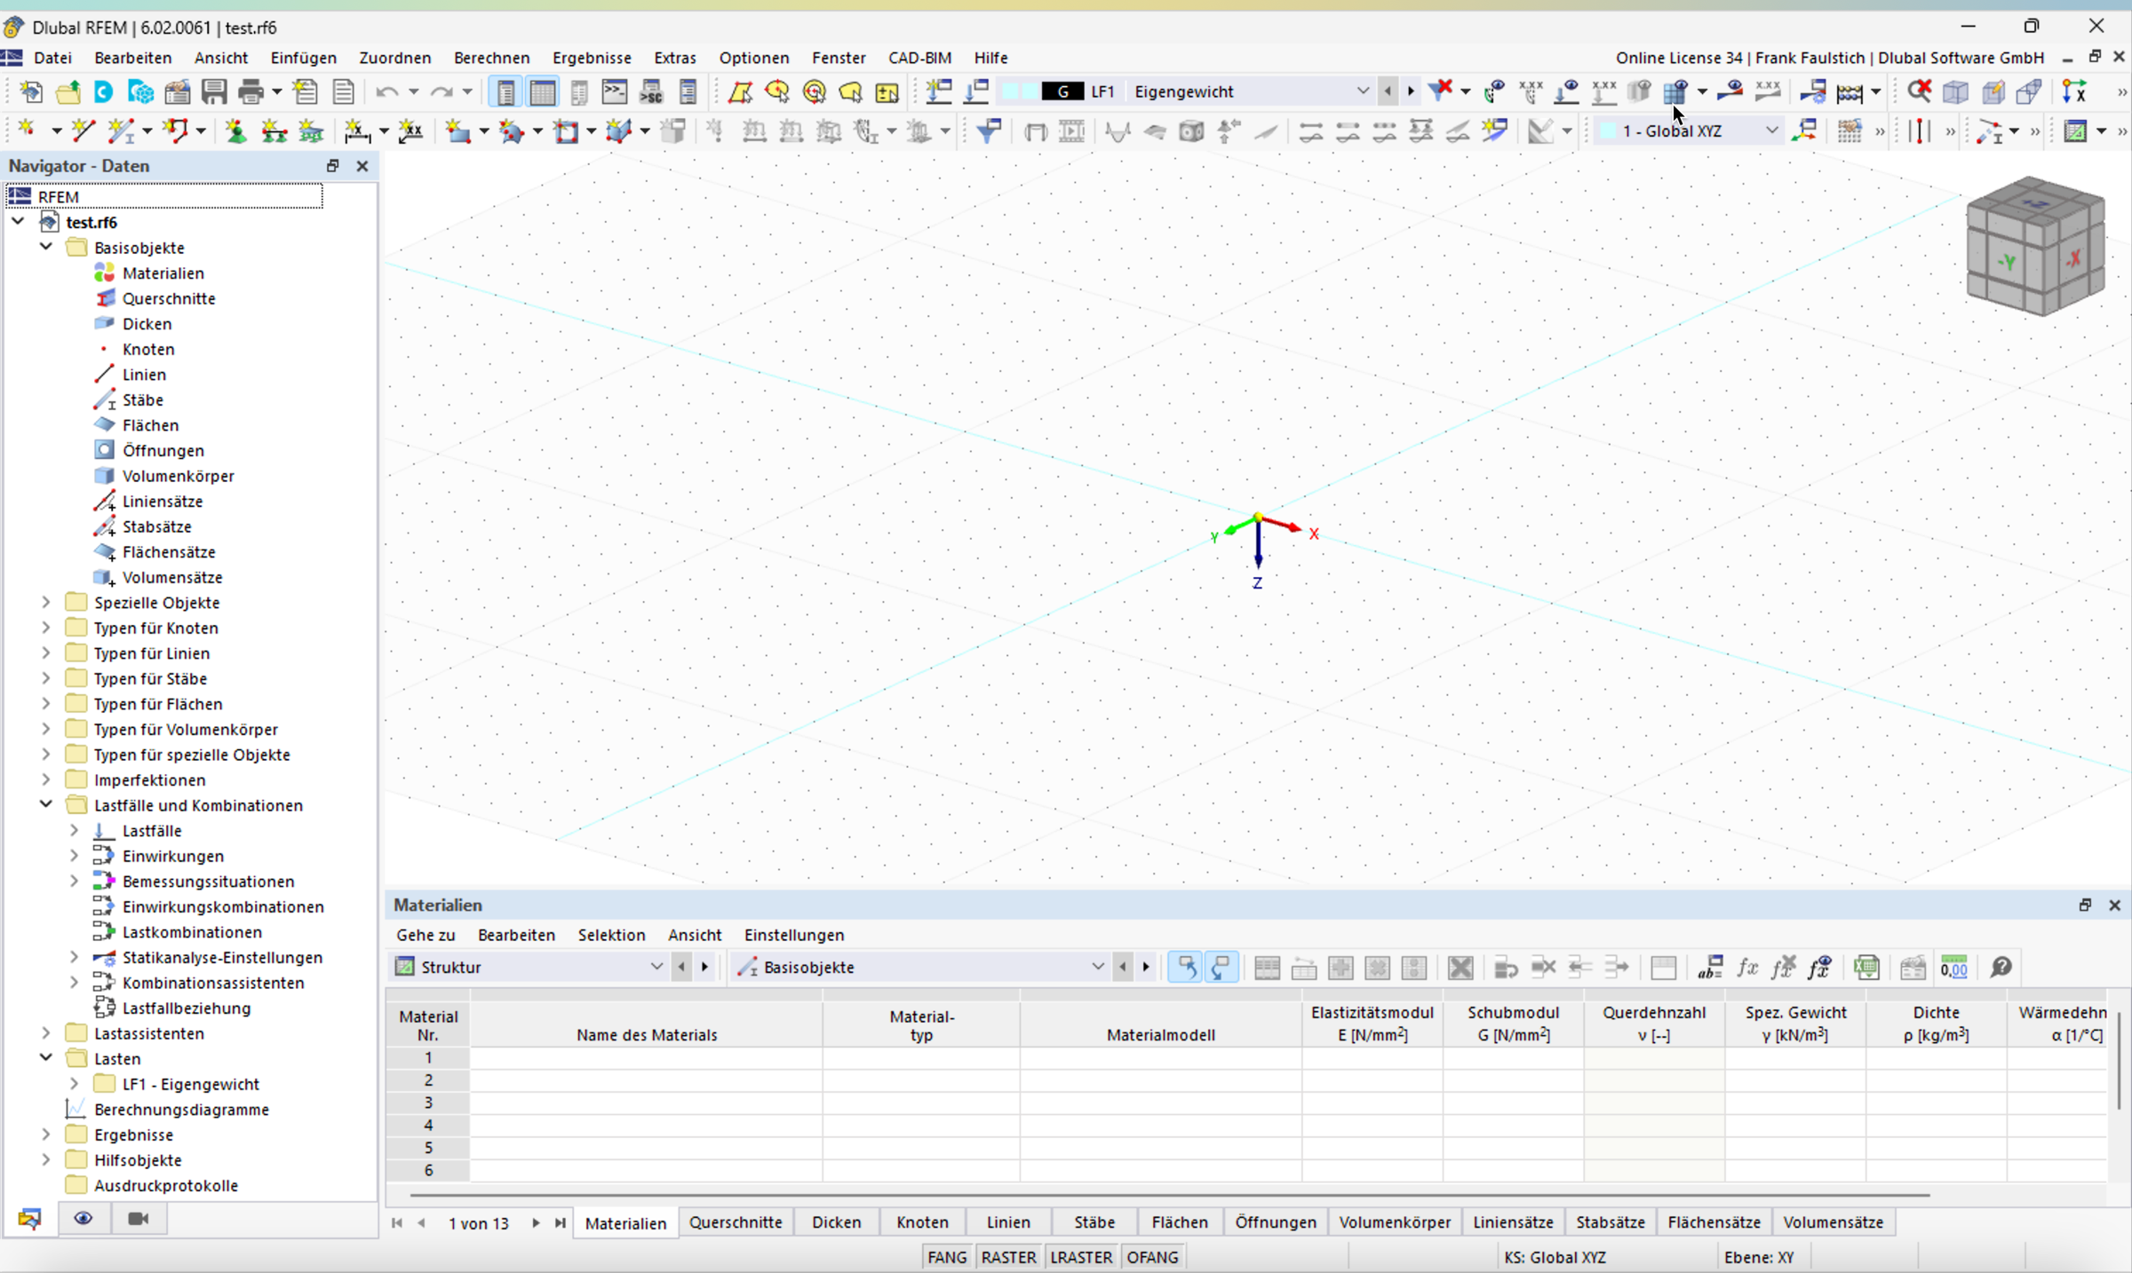The height and width of the screenshot is (1273, 2132).
Task: Open the load case Eigengewicht dropdown
Action: [x=1362, y=91]
